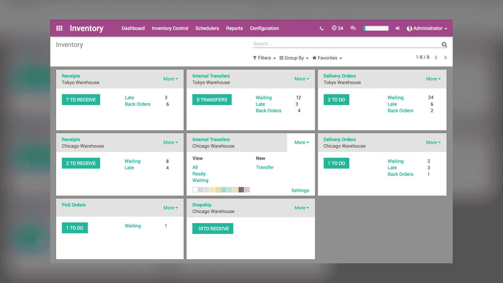Viewport: 503px width, 283px height.
Task: Click the 7 TO RECEIVE button
Action: click(81, 100)
